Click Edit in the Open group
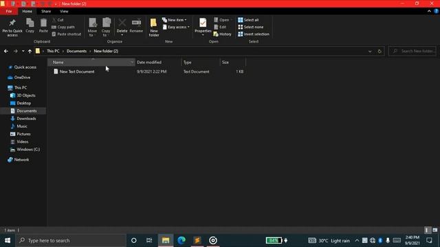This screenshot has width=440, height=247. [220, 27]
